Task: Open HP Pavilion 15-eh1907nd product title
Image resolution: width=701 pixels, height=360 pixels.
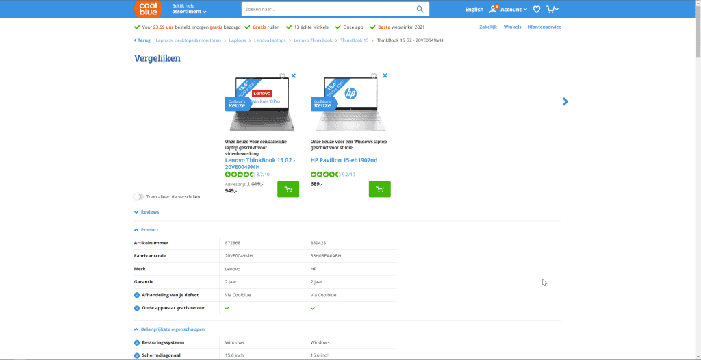Action: (x=344, y=160)
